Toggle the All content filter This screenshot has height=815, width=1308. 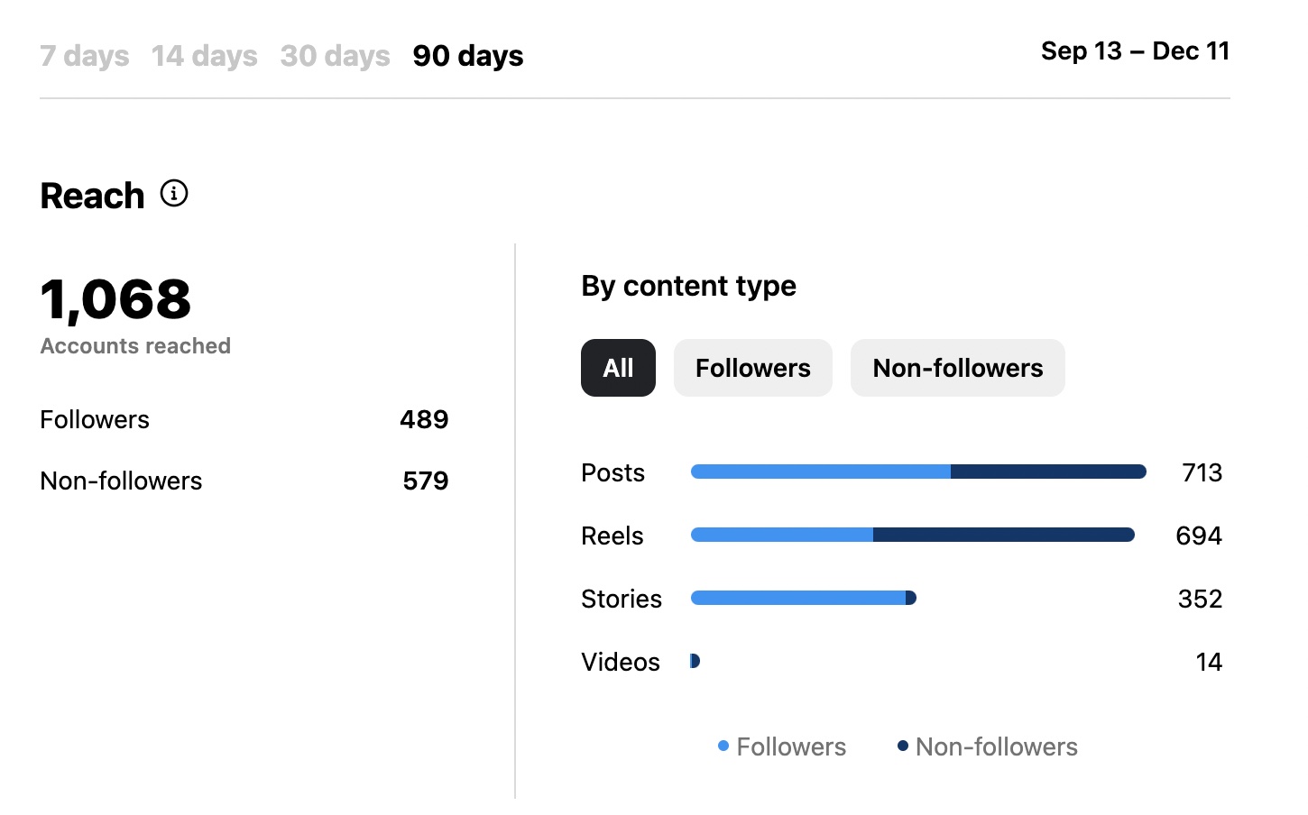618,368
